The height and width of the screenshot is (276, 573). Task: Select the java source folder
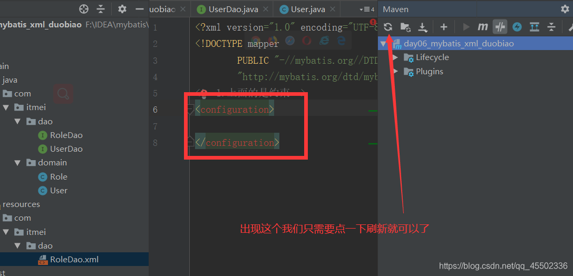[x=10, y=80]
